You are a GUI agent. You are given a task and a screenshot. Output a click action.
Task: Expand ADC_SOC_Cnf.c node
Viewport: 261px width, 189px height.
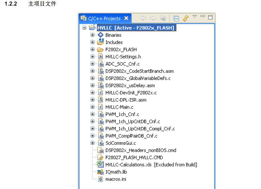(92, 64)
